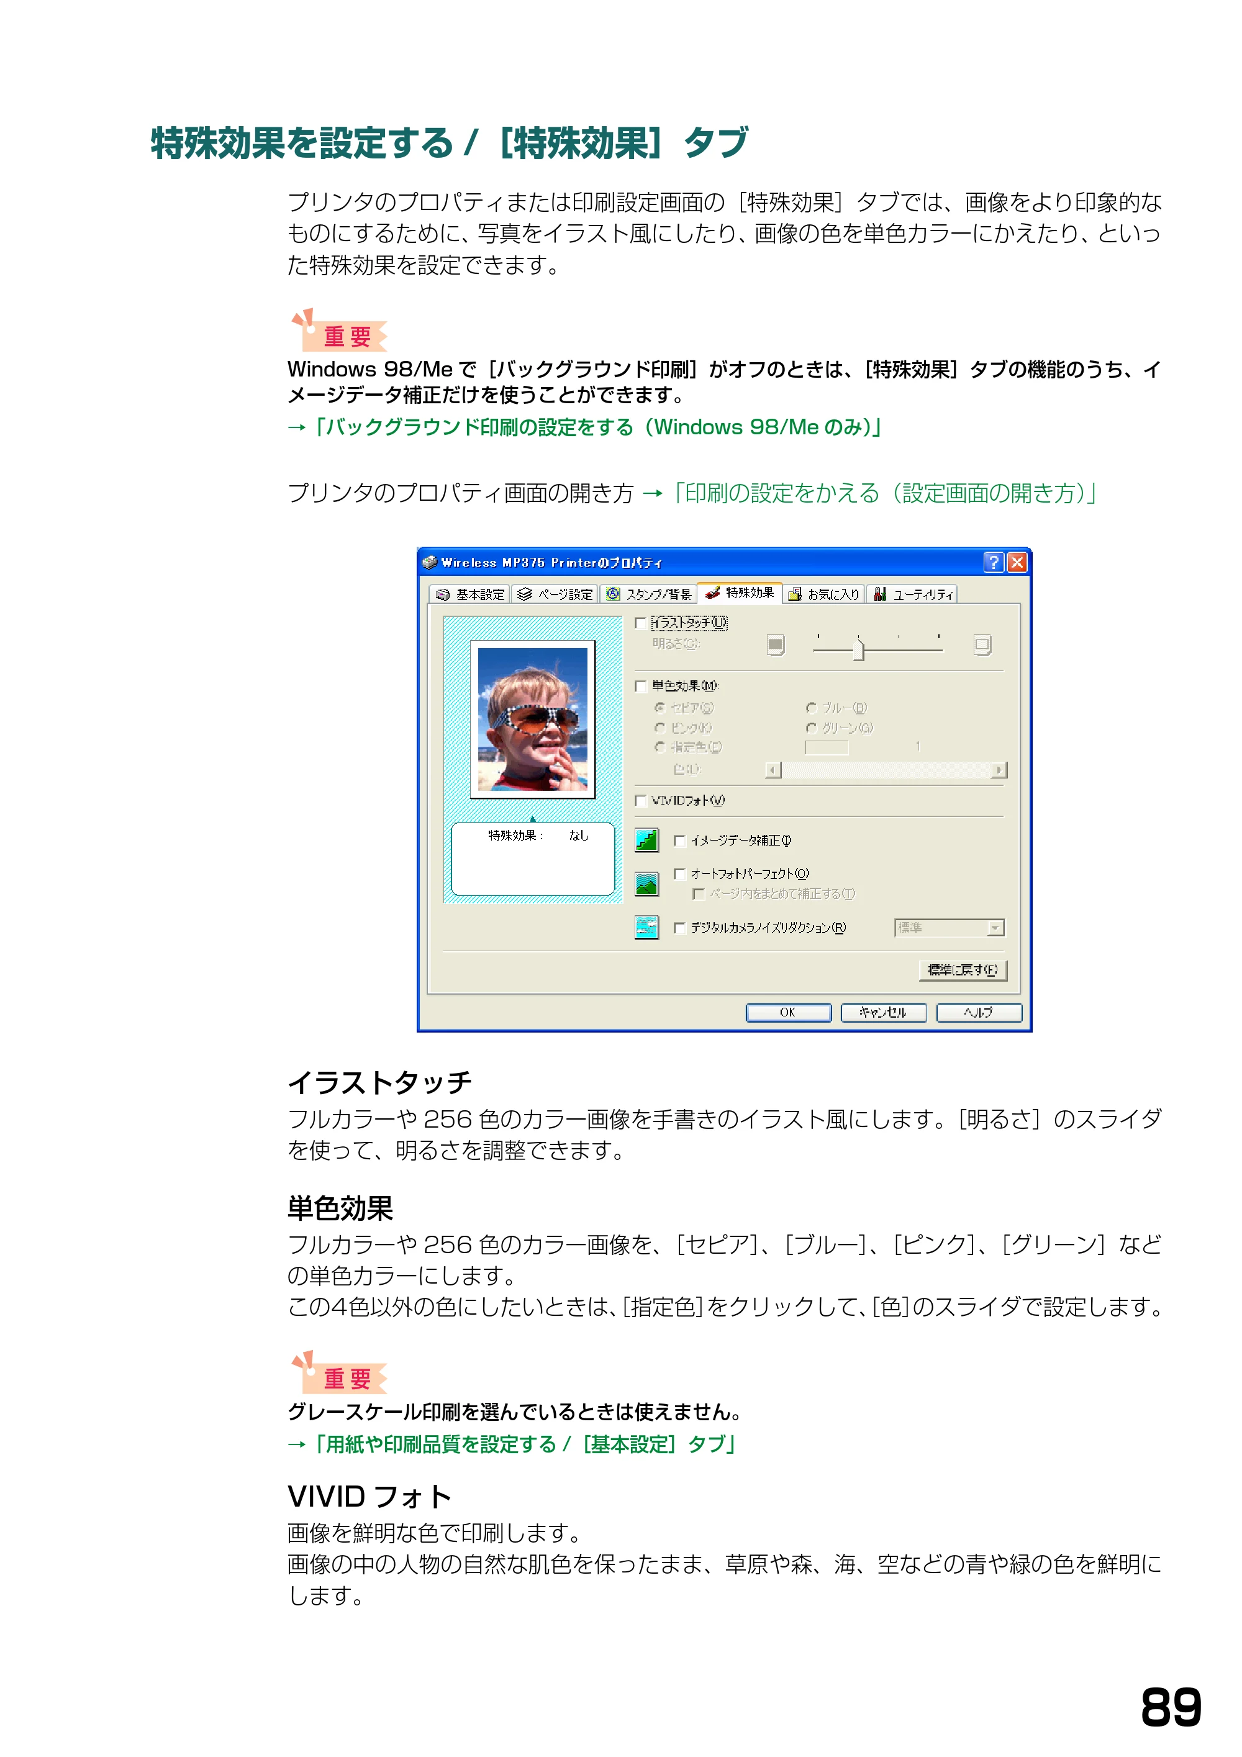Switch to the ページ設定 tab

(x=555, y=595)
